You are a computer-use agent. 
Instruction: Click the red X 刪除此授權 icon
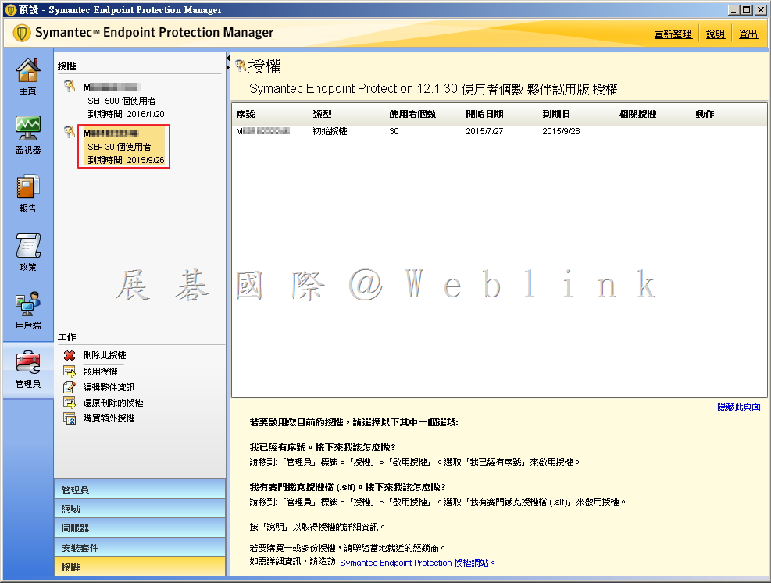click(70, 355)
